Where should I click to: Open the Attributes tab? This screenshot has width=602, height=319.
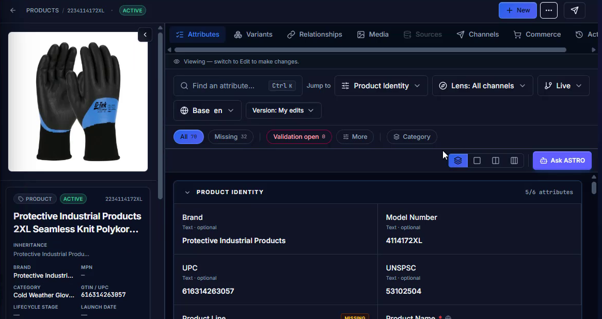pyautogui.click(x=197, y=35)
